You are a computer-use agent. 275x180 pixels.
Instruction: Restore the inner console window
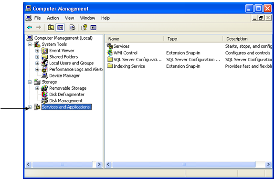tap(261, 18)
